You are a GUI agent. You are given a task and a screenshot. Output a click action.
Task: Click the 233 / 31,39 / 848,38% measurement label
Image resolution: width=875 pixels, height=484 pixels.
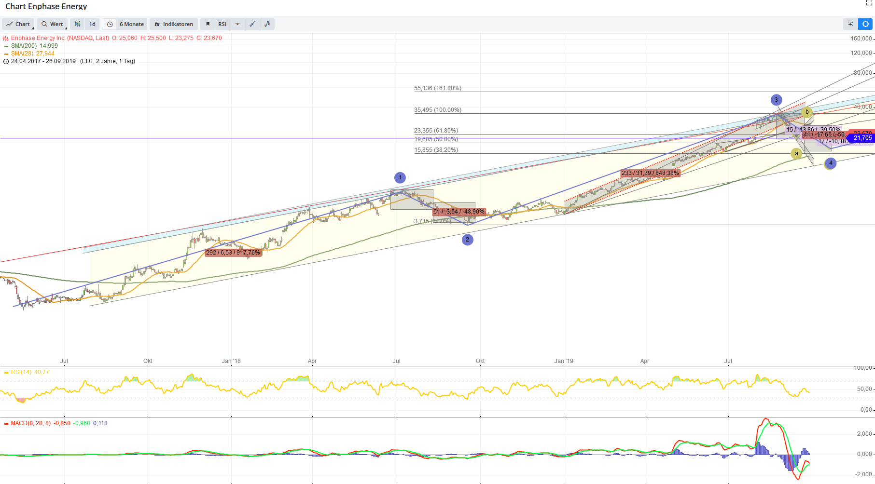pos(651,173)
